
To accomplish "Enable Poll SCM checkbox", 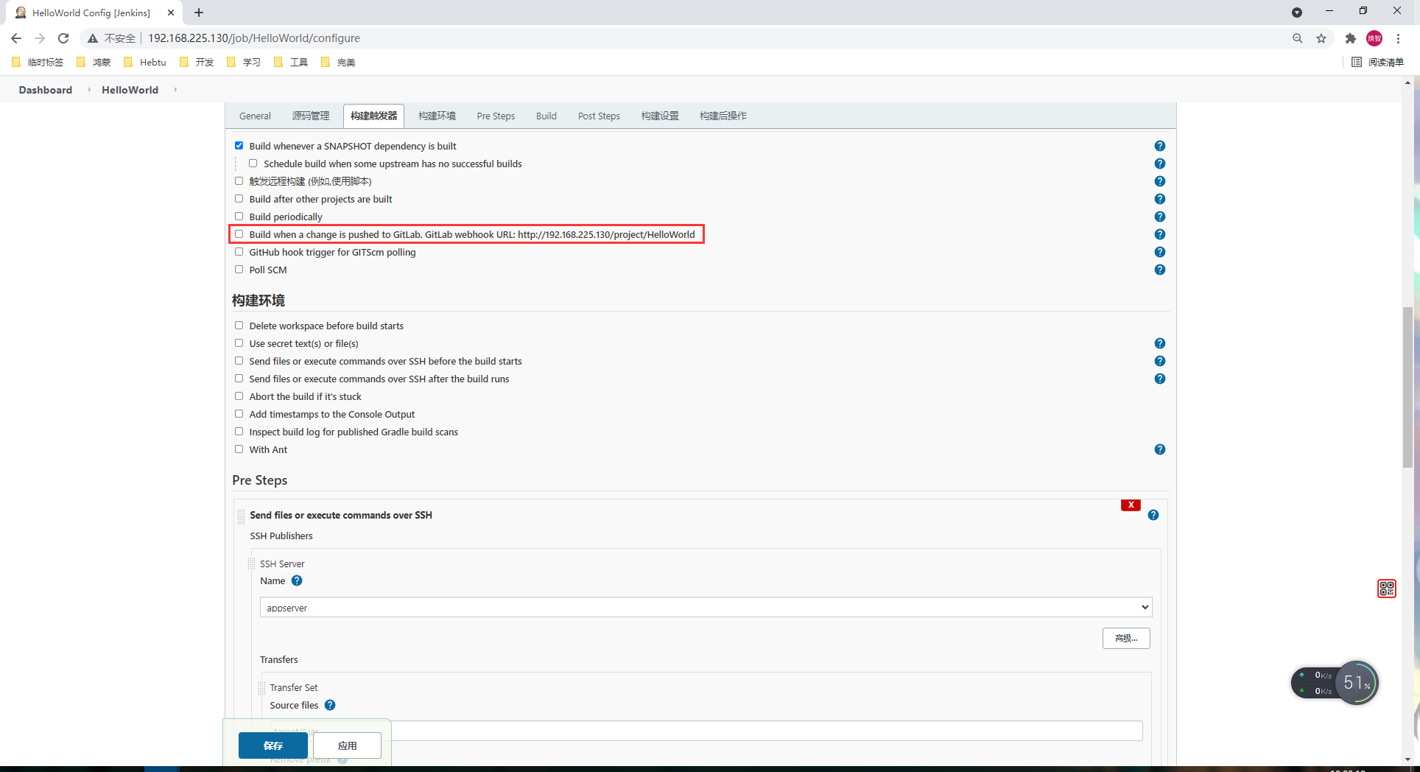I will pyautogui.click(x=239, y=270).
